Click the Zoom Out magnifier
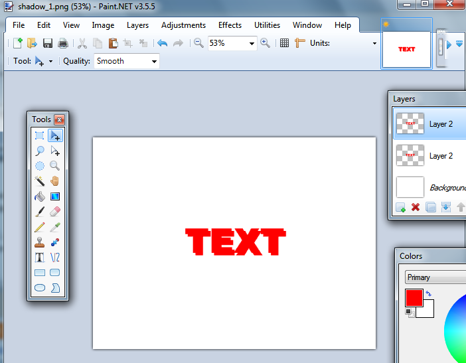466x363 pixels. point(198,43)
